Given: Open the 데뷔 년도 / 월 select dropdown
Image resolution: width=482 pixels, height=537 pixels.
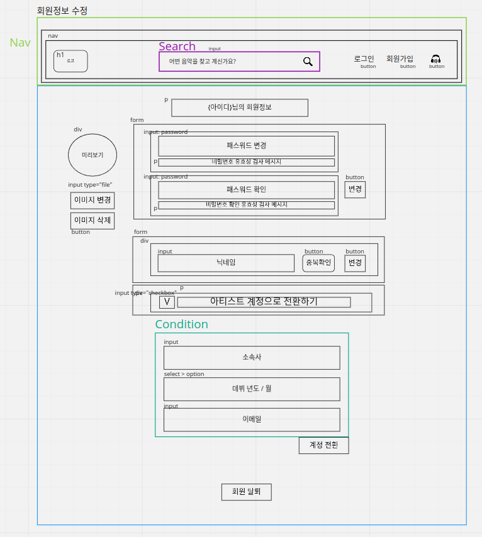Looking at the screenshot, I should (252, 389).
